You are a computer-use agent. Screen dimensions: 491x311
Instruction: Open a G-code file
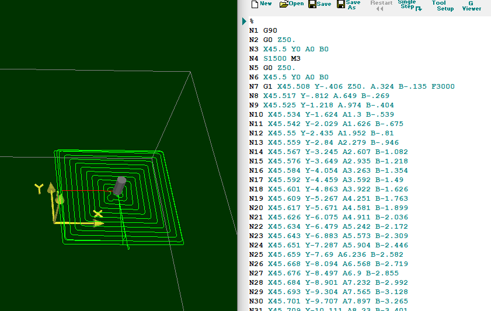pos(291,4)
